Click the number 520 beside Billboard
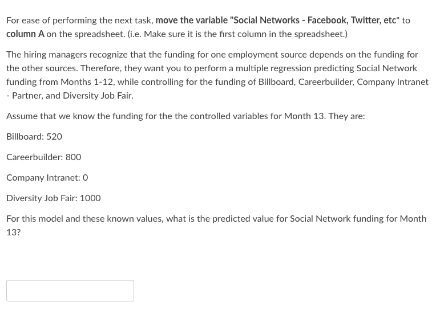 [54, 137]
